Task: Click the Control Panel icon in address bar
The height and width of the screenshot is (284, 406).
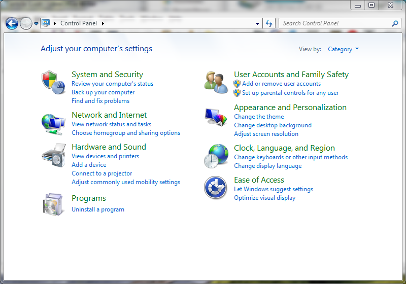Action: pyautogui.click(x=46, y=23)
